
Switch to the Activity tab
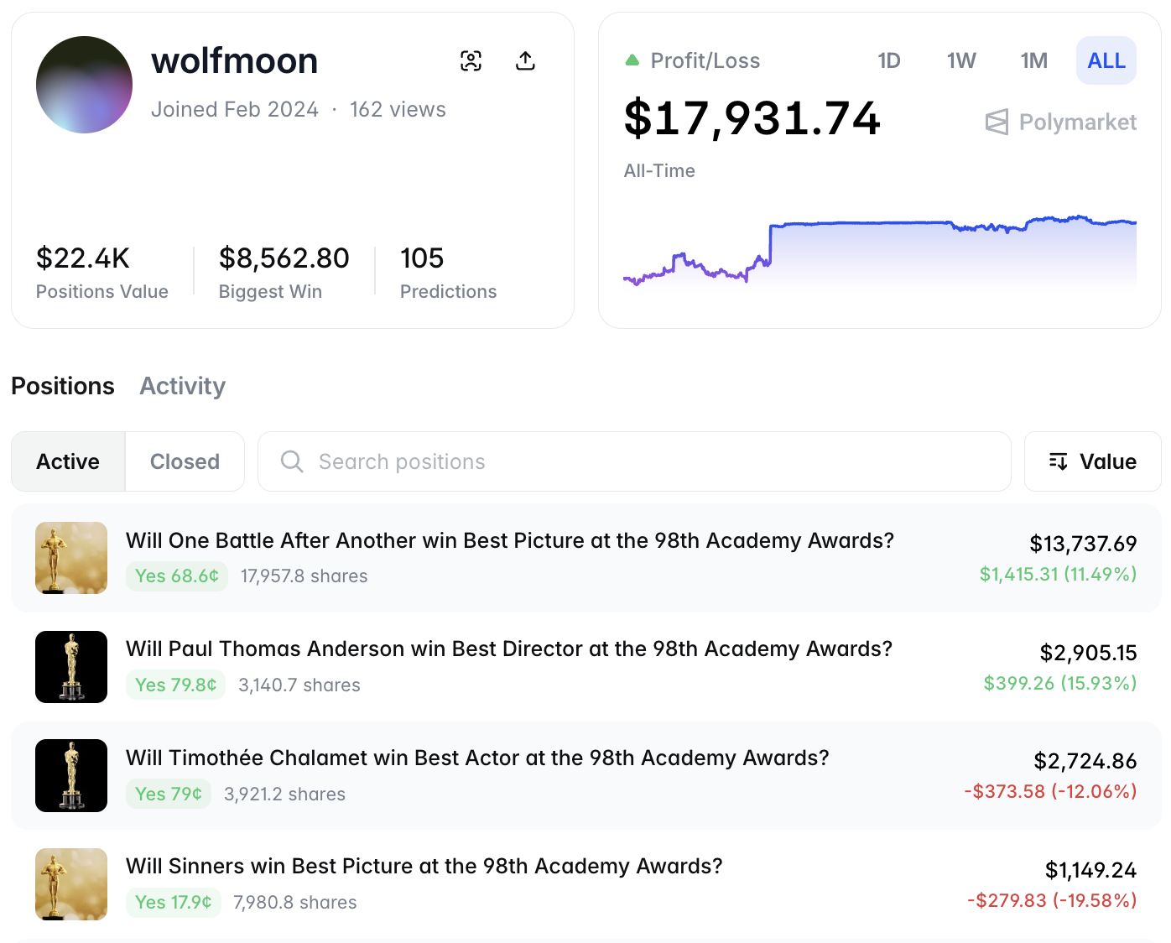[x=182, y=386]
